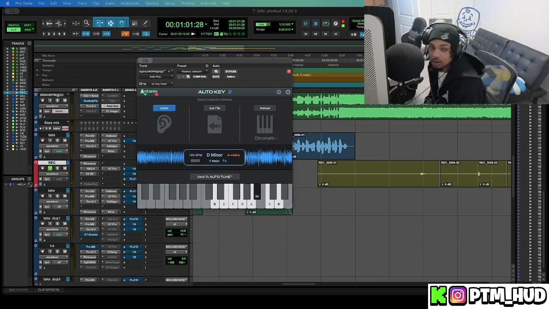
Task: Open Auto-Key insert selector dropdown
Action: coord(155,76)
